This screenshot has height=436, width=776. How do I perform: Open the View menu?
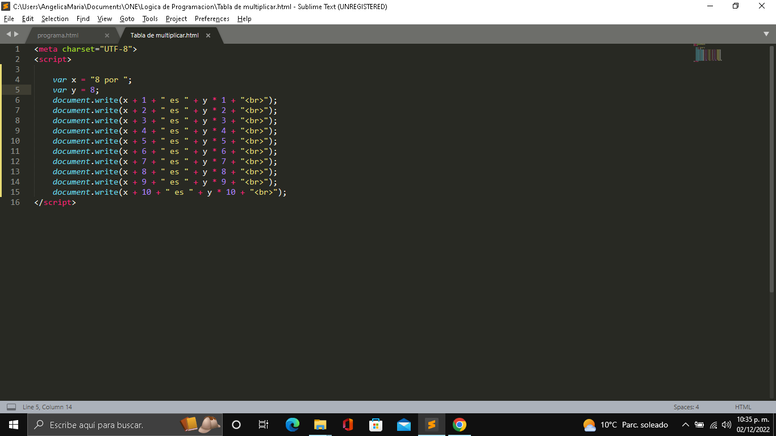(x=105, y=19)
